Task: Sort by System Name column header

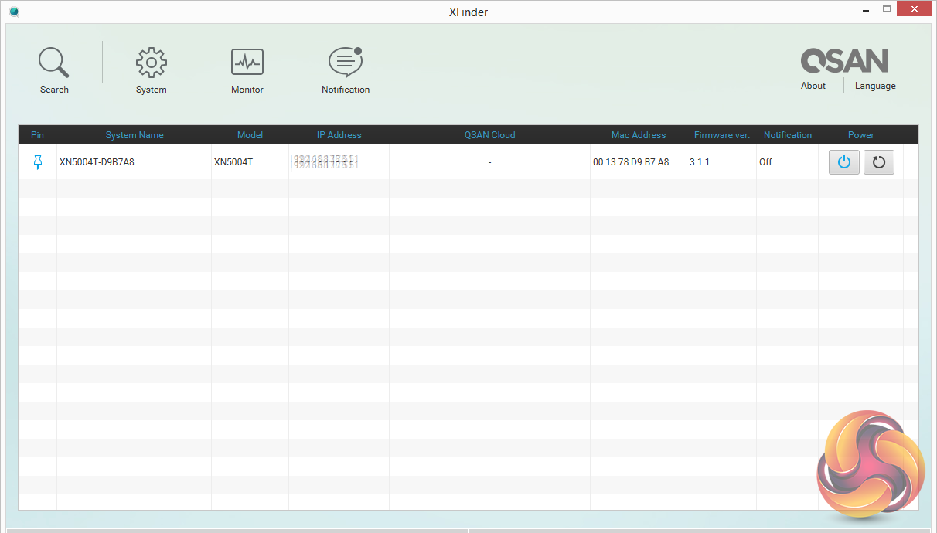Action: [x=135, y=134]
